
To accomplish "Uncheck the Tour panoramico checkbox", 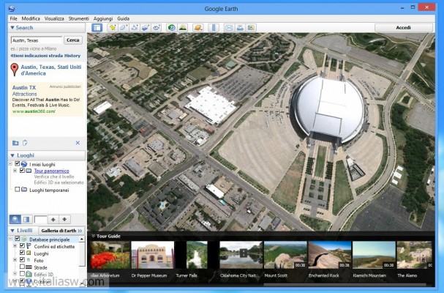I will (x=22, y=171).
